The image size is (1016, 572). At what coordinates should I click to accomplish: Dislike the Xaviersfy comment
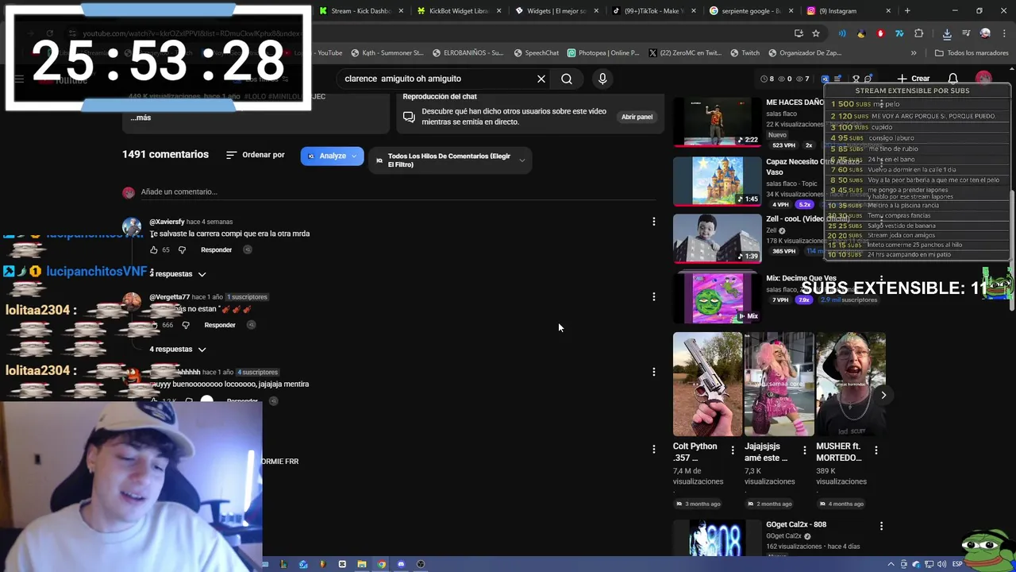click(x=182, y=249)
